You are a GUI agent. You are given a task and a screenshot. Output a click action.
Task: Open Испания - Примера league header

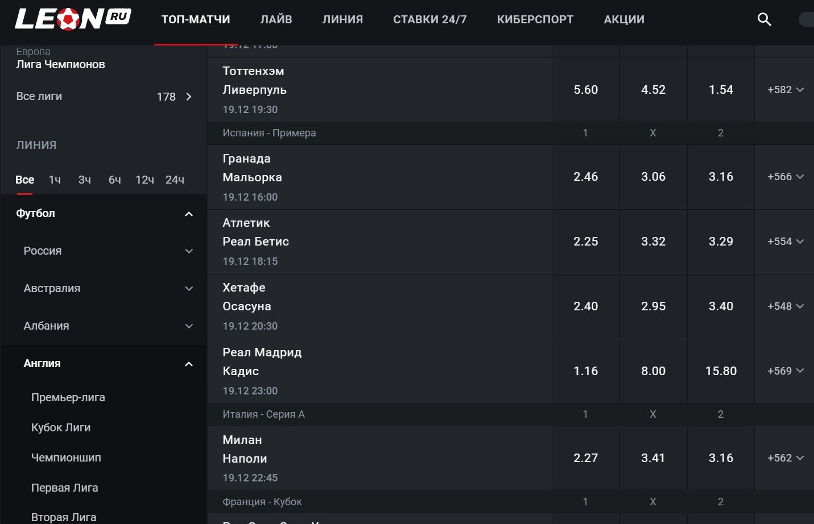[x=269, y=133]
